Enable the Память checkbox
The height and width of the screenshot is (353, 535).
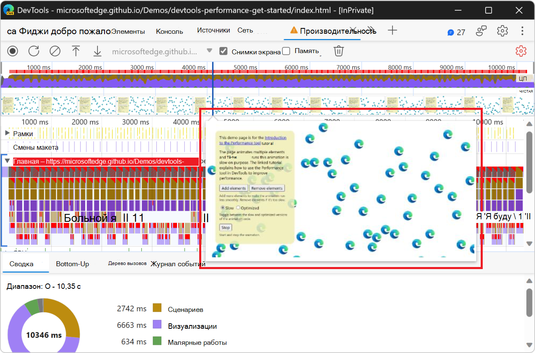(286, 51)
